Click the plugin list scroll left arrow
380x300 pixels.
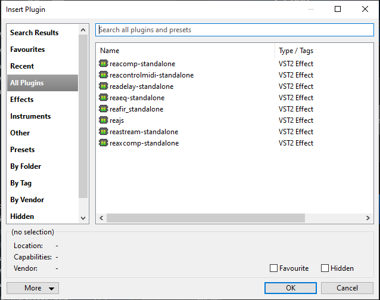(101, 218)
